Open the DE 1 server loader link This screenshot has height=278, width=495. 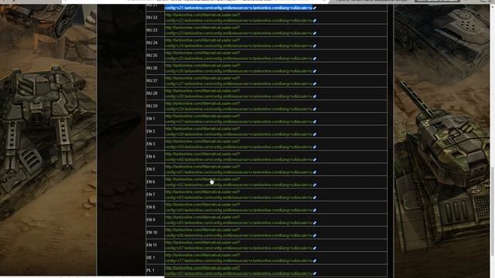click(x=238, y=257)
